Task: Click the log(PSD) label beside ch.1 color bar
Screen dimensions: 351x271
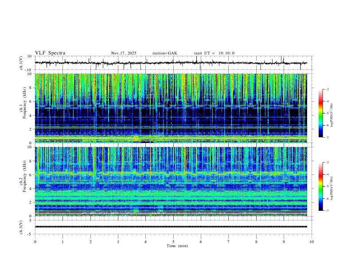Action: tap(332, 115)
